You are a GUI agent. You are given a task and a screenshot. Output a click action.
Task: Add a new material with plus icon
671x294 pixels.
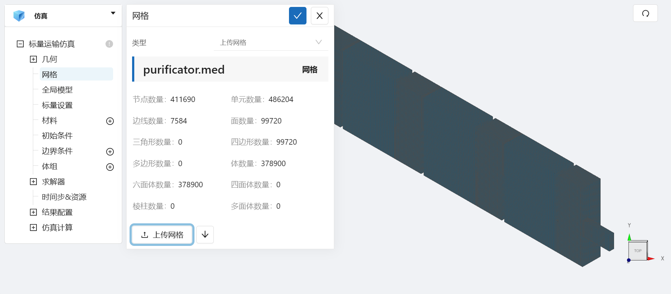[110, 121]
